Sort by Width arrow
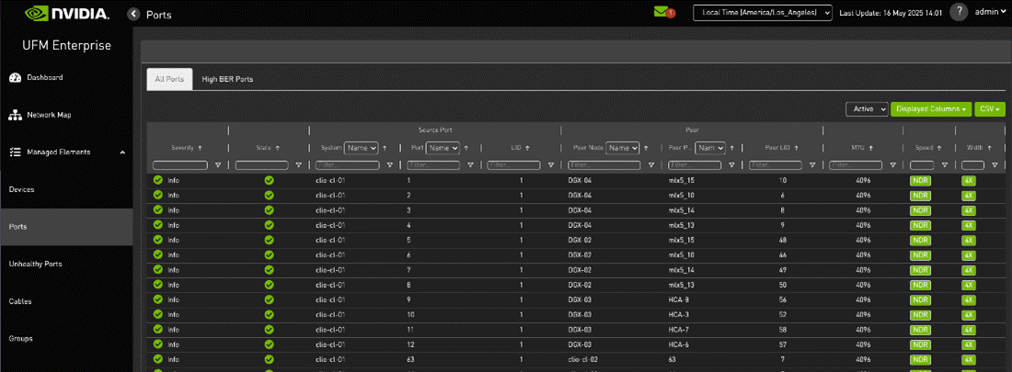Screen dimensions: 1012x372 click(991, 148)
